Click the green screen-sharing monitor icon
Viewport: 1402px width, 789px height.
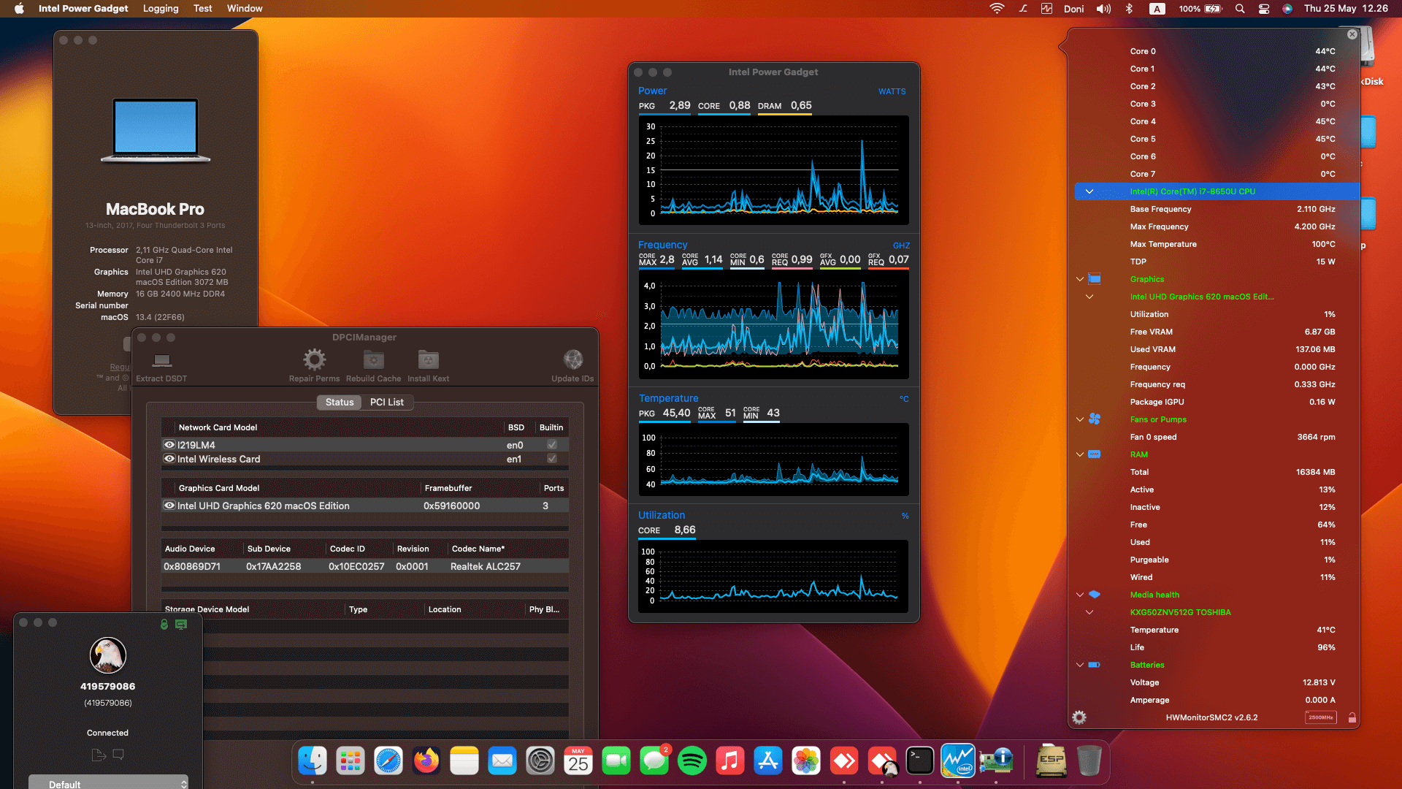pyautogui.click(x=181, y=624)
